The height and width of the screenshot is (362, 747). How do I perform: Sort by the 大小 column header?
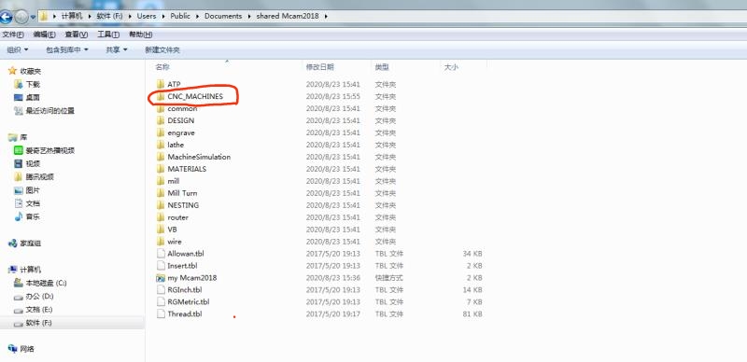(x=451, y=67)
